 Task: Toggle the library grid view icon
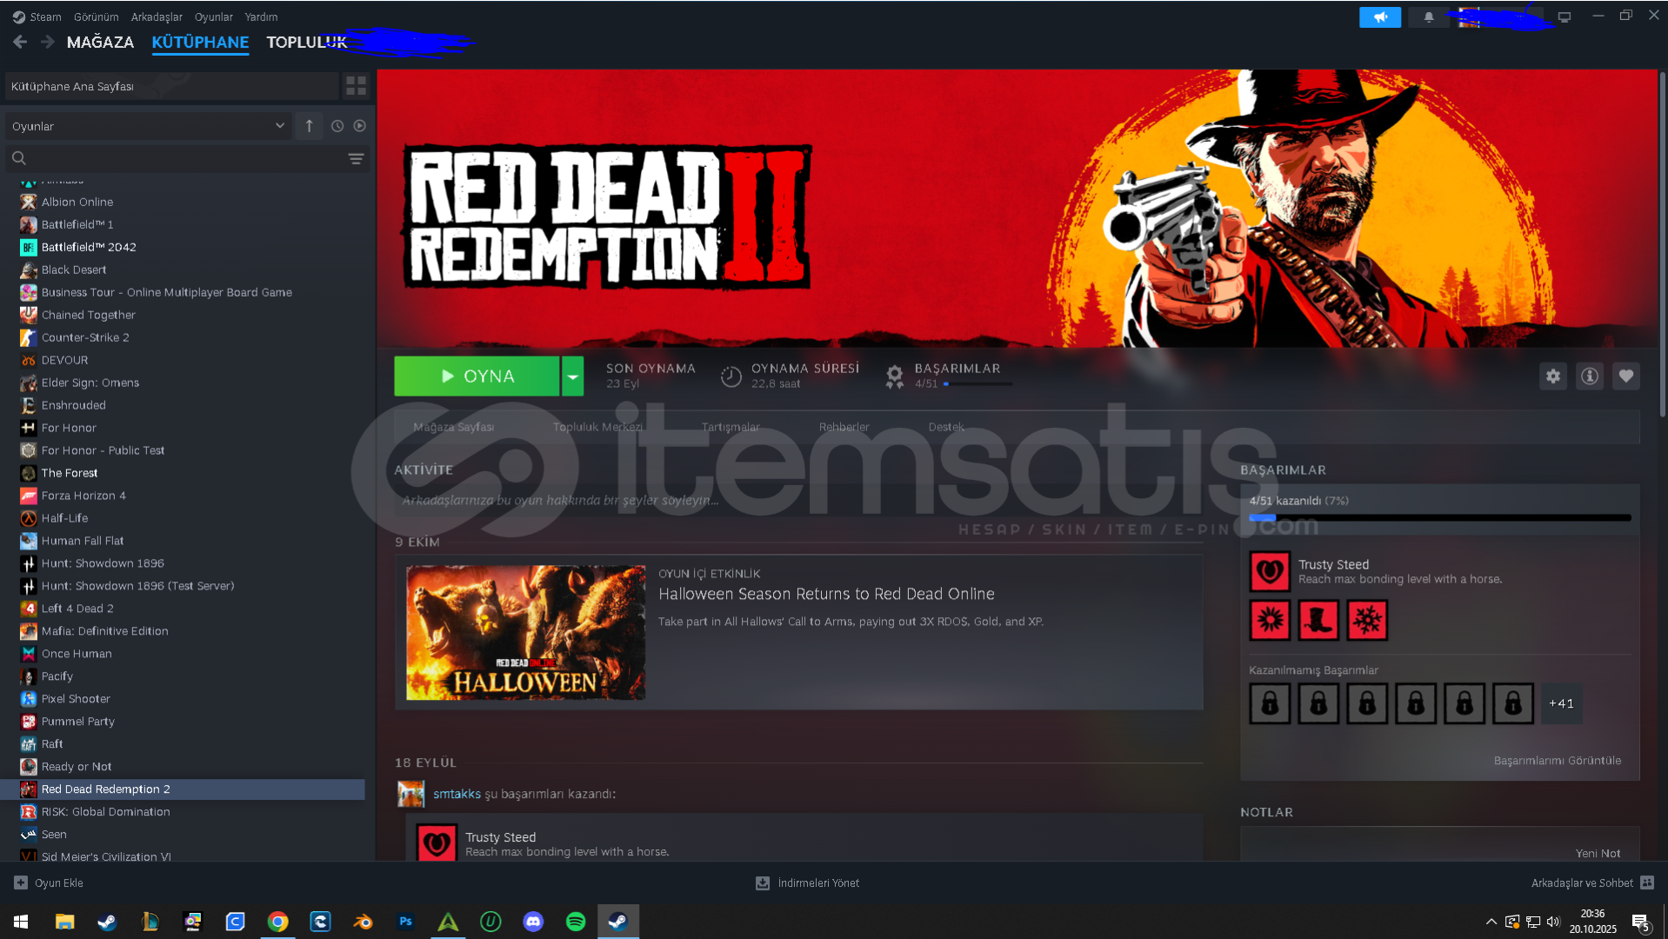[356, 85]
